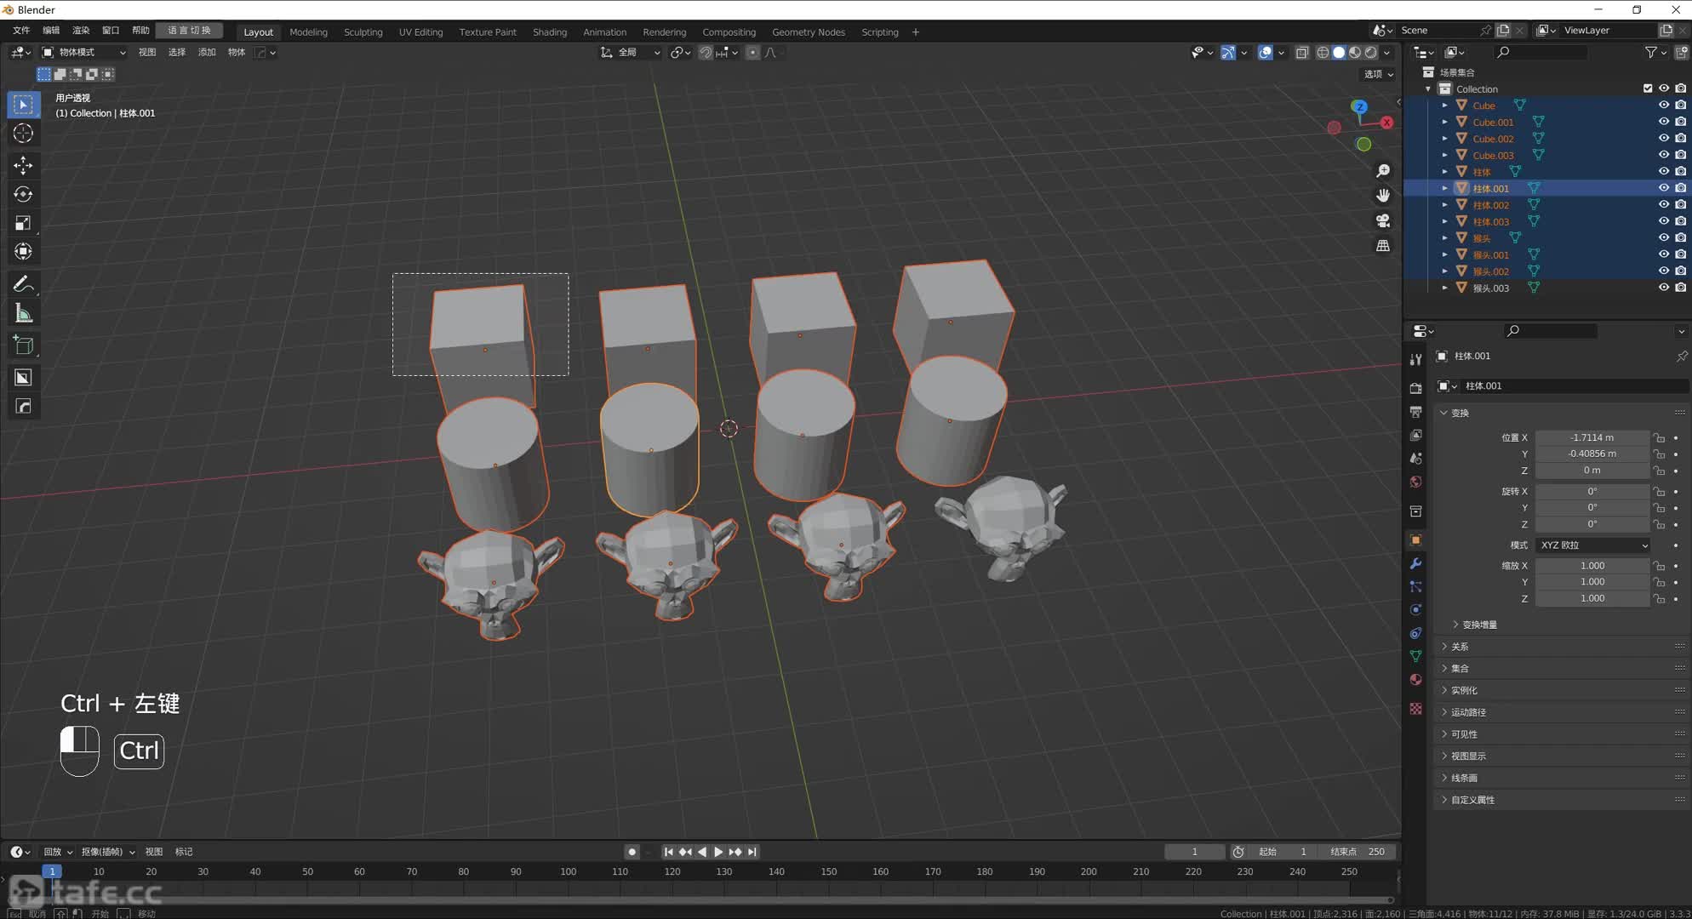
Task: Toggle the lock for scale Z
Action: pyautogui.click(x=1659, y=598)
